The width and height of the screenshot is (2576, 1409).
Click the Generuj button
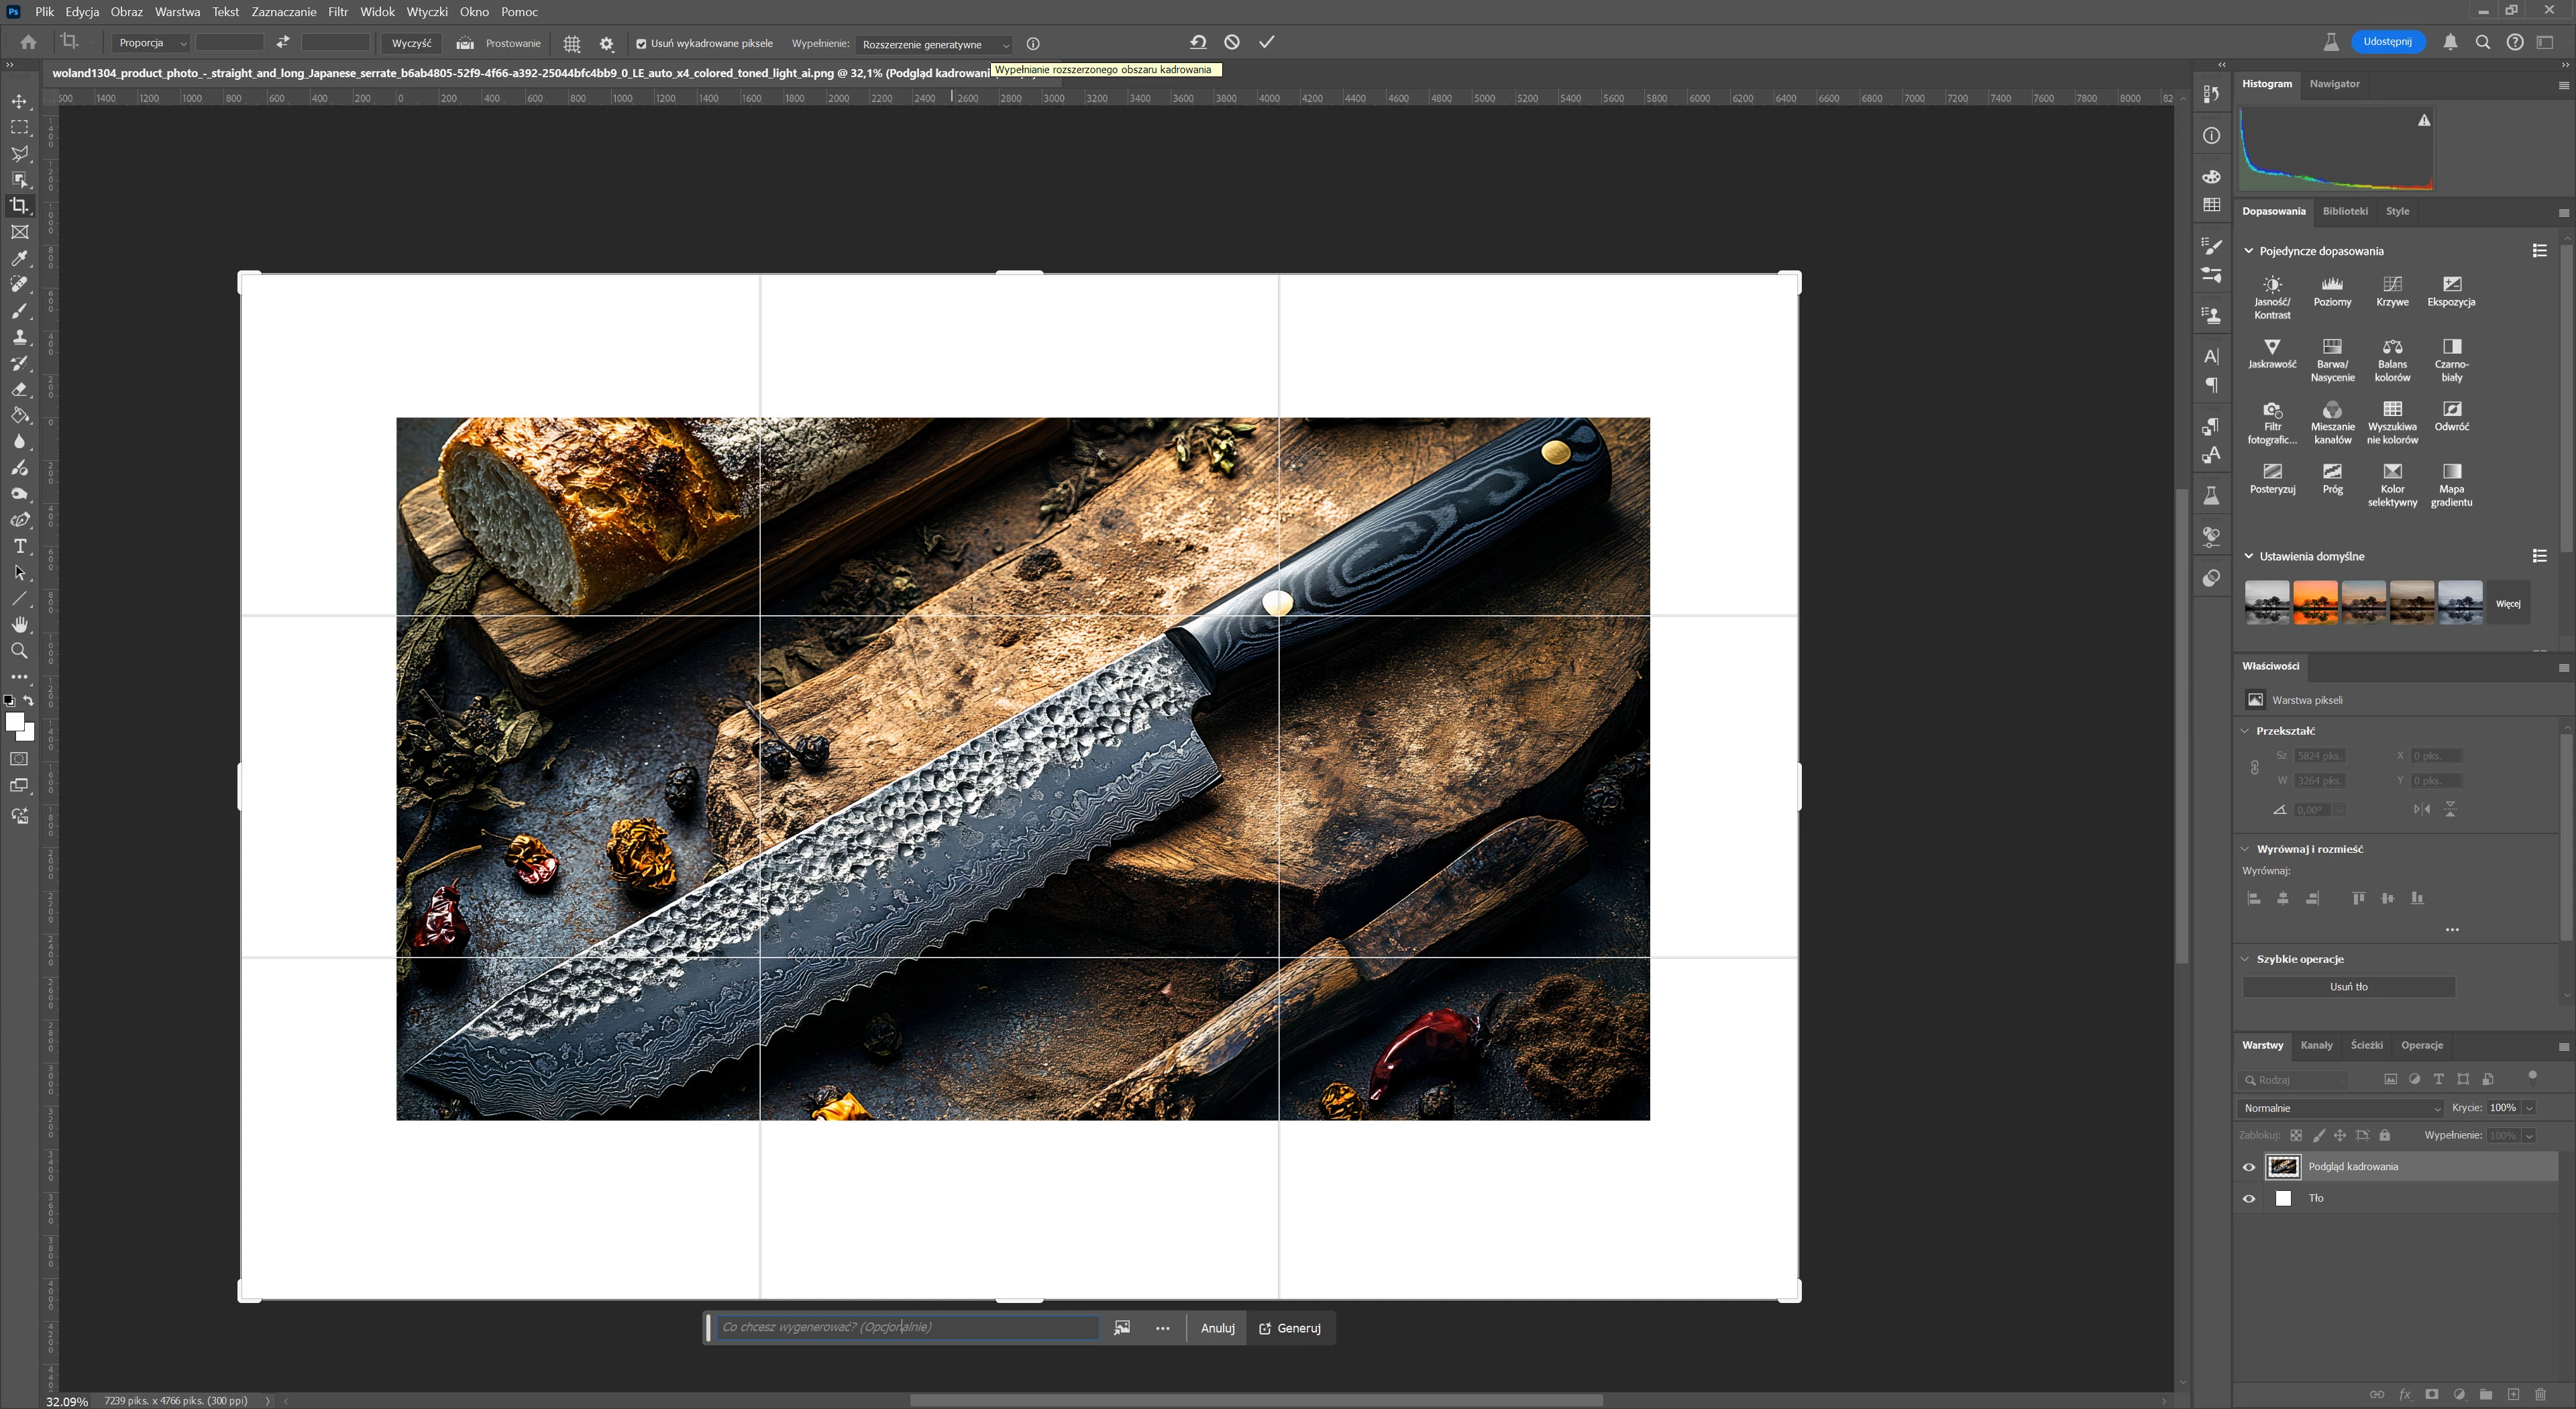(1290, 1328)
